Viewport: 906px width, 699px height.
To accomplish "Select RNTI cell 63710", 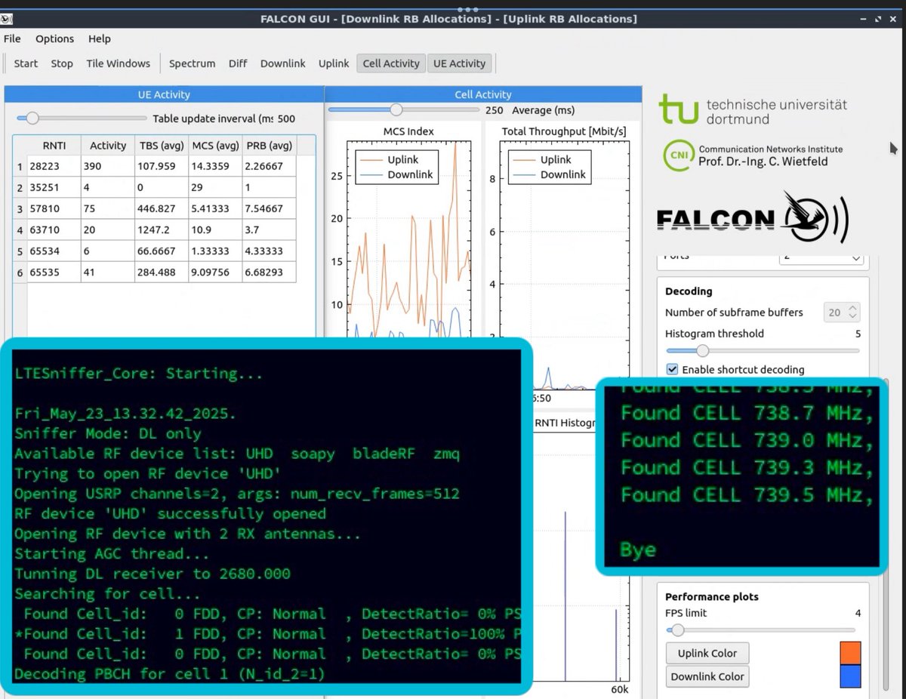I will (x=54, y=229).
